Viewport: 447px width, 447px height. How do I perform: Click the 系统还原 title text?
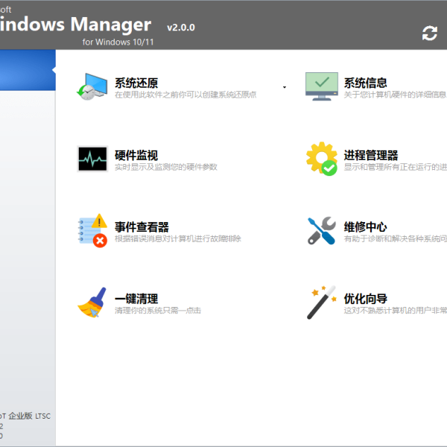coord(136,83)
